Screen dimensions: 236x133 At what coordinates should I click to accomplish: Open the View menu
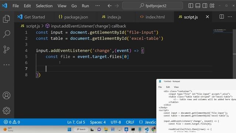tap(62, 6)
